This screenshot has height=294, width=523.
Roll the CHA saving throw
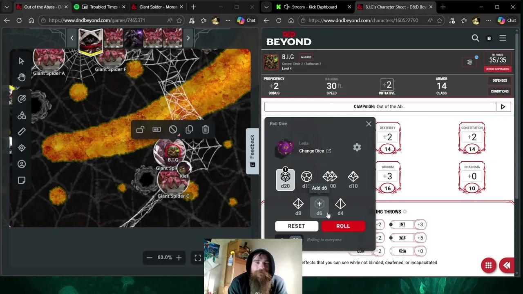click(x=407, y=251)
